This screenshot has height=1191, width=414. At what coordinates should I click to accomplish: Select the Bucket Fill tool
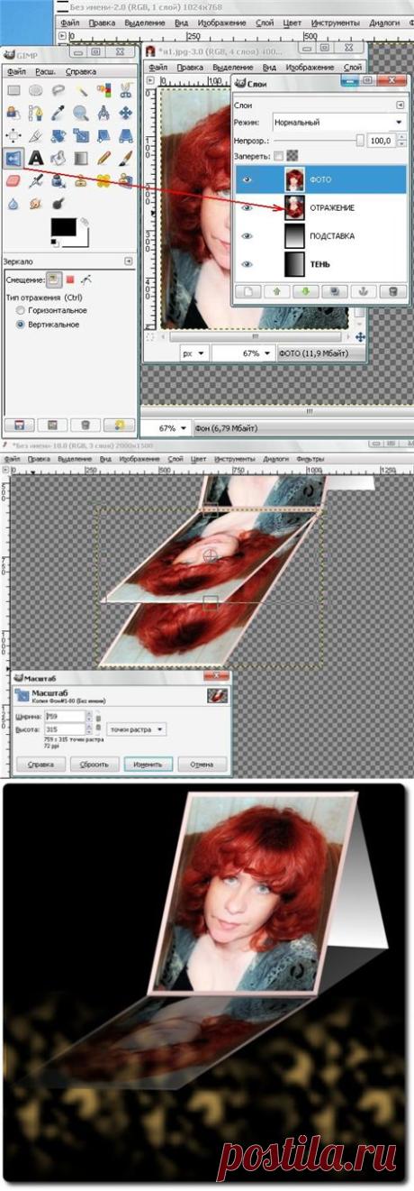point(58,158)
